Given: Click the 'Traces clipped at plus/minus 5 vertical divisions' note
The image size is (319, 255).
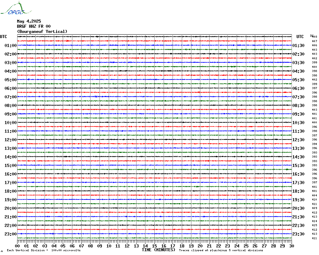Looking at the screenshot, I should [221, 250].
